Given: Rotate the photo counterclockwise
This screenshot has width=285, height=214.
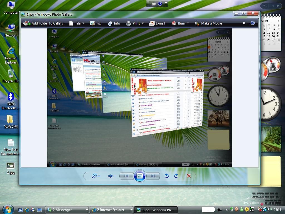Looking at the screenshot, I should click(x=167, y=176).
